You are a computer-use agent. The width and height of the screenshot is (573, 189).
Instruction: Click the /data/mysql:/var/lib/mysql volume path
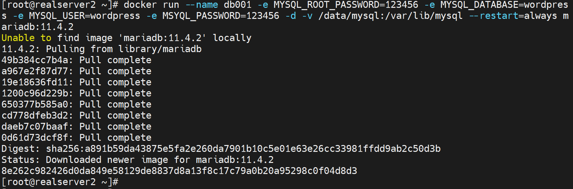click(x=390, y=16)
